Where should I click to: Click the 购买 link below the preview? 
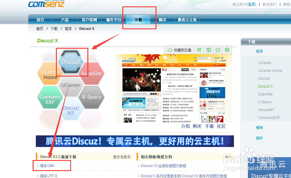tap(197, 126)
